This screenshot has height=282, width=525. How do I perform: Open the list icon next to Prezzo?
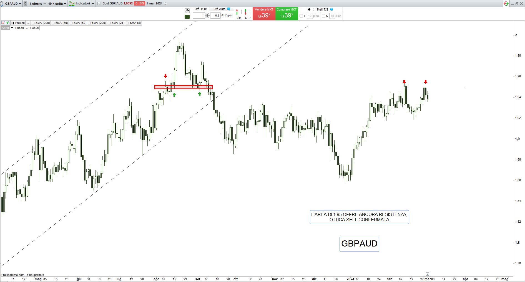(28, 23)
